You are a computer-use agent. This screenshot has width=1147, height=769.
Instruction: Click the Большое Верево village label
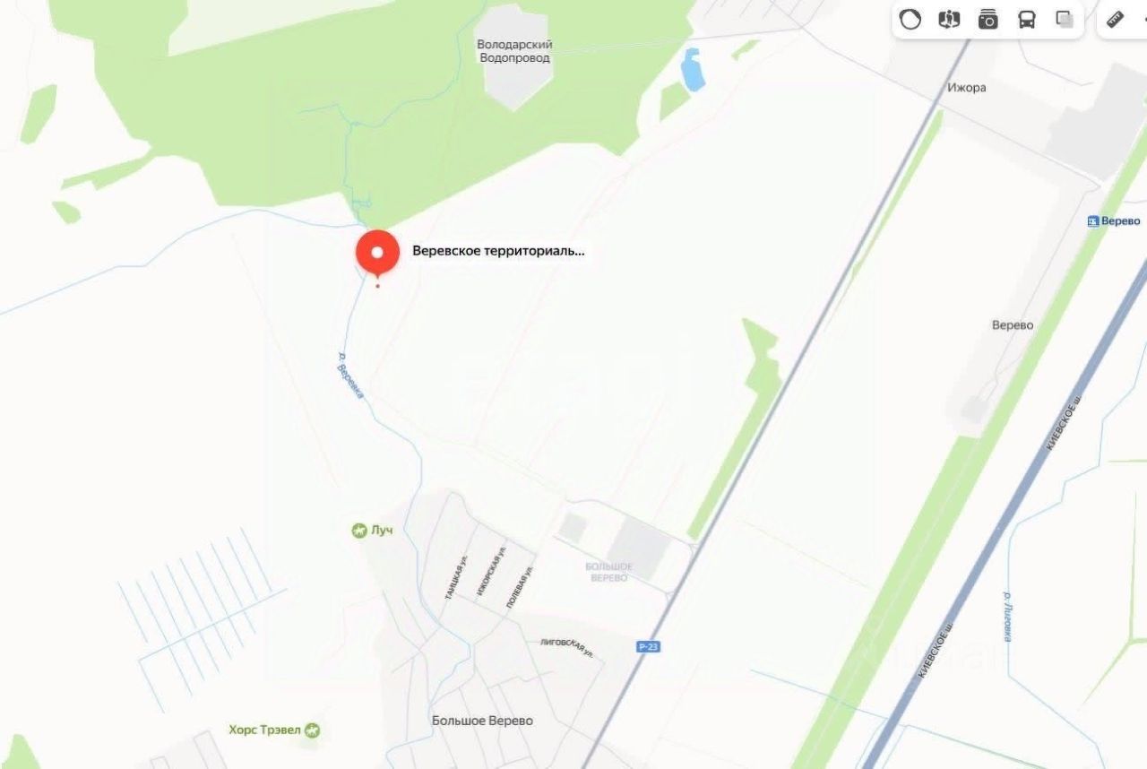click(x=482, y=721)
